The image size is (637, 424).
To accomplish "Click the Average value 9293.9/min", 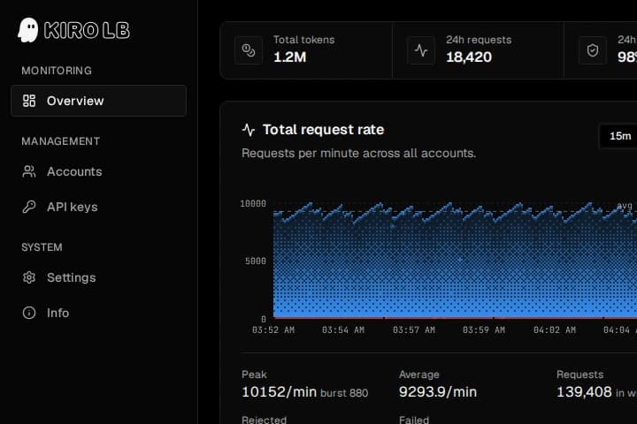I will pos(438,392).
